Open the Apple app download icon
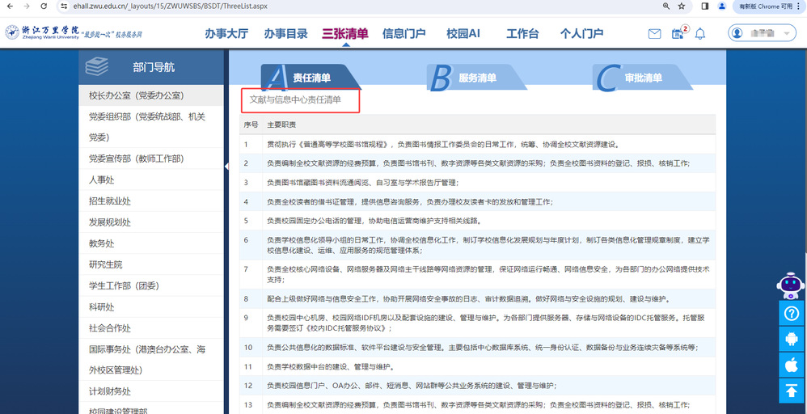 792,365
